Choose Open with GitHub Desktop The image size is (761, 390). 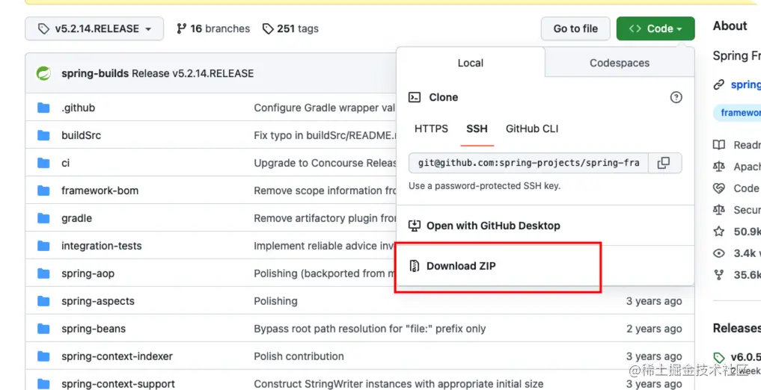coord(493,226)
